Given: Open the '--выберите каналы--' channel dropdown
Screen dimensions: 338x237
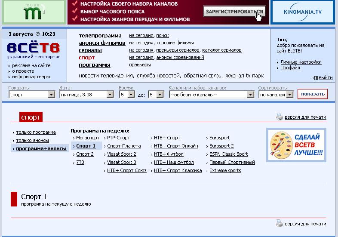Looking at the screenshot, I should 212,95.
